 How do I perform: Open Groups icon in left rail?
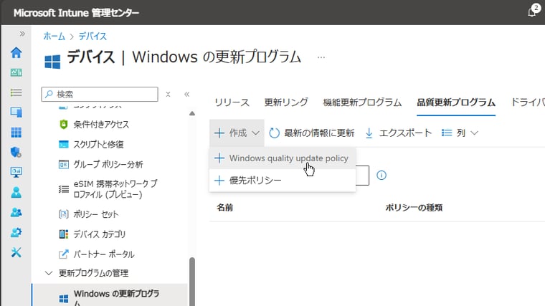(x=16, y=212)
